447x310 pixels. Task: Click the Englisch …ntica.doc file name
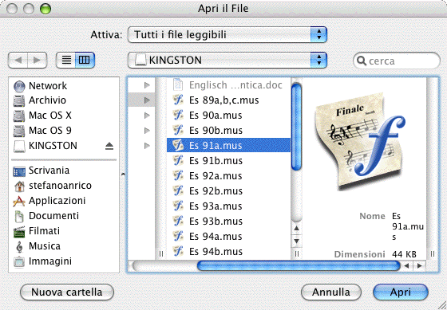235,84
